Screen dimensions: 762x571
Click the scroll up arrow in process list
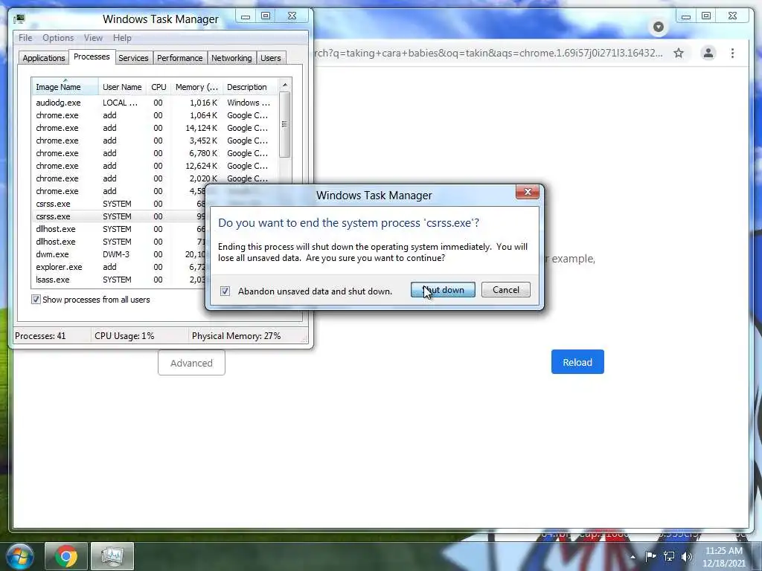pyautogui.click(x=285, y=85)
